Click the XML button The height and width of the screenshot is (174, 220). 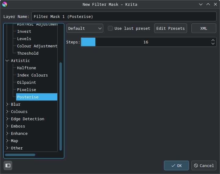204,28
